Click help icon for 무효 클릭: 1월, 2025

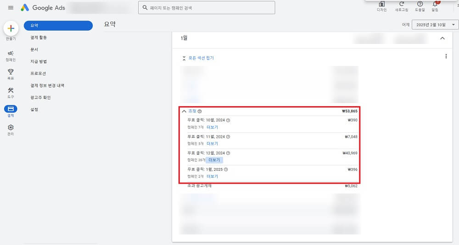[226, 169]
